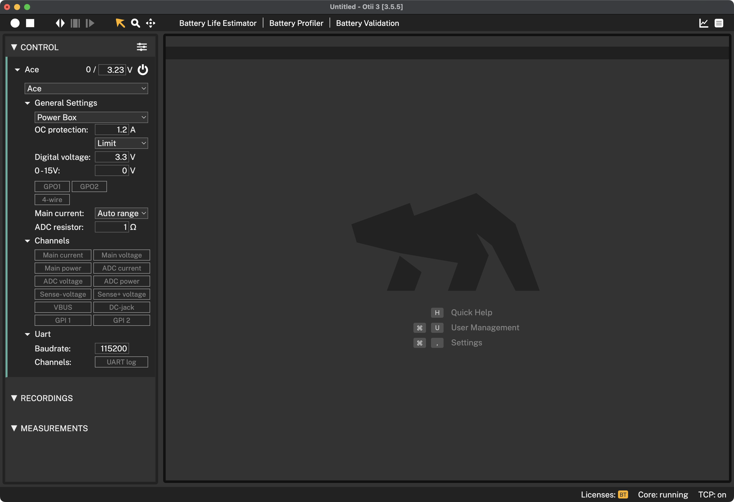Select the pan move tool
Viewport: 734px width, 502px height.
pos(151,23)
